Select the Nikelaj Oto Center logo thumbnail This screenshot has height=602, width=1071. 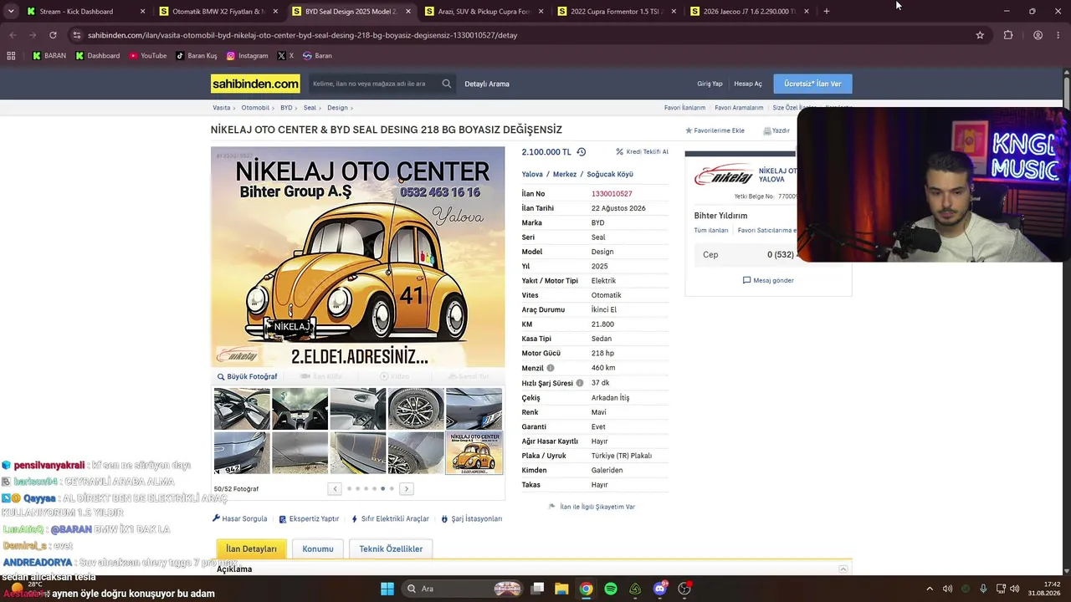click(x=474, y=452)
